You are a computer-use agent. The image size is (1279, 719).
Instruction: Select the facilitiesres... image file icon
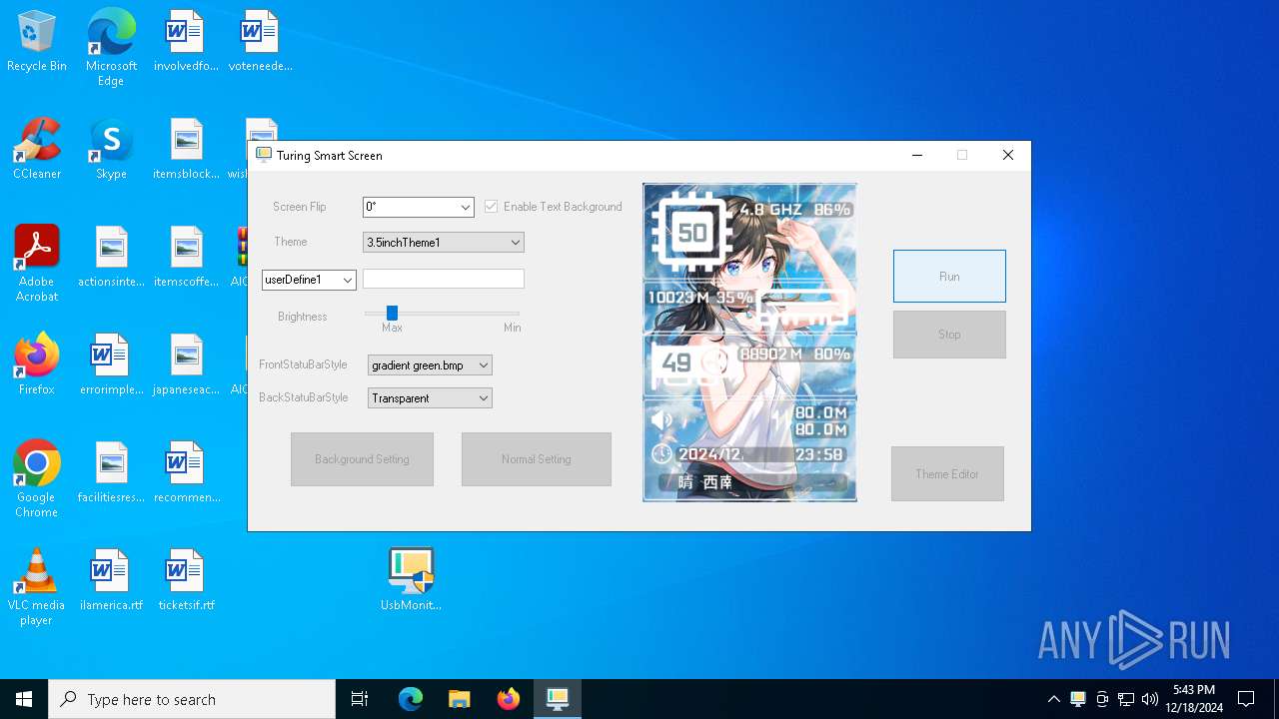(x=111, y=473)
